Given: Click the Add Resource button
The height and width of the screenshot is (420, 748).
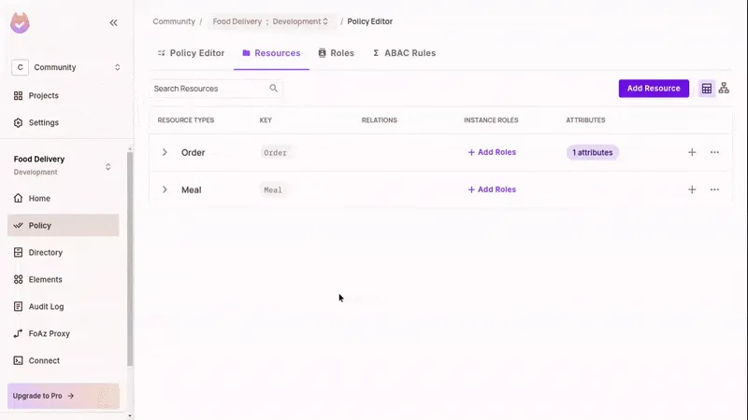Looking at the screenshot, I should point(654,89).
